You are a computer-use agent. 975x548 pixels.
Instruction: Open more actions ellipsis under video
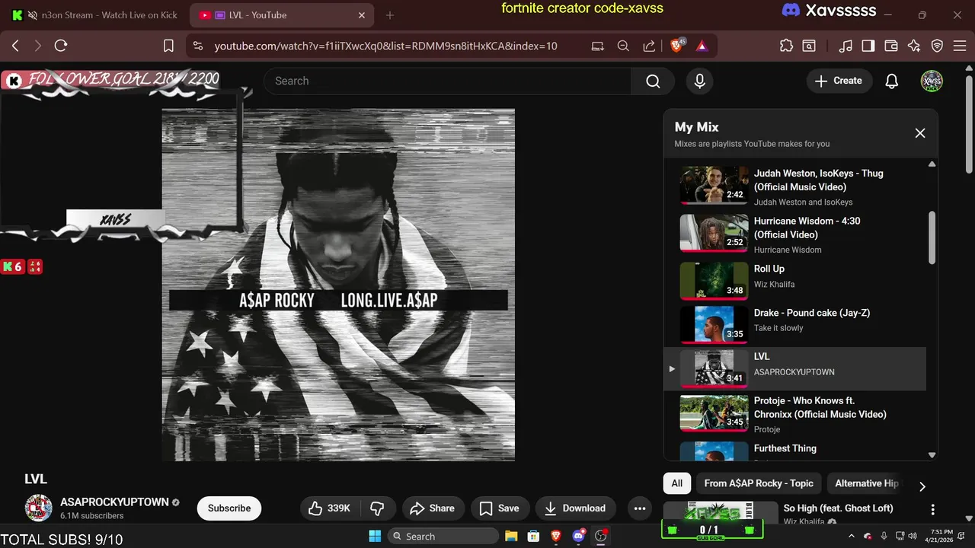640,508
